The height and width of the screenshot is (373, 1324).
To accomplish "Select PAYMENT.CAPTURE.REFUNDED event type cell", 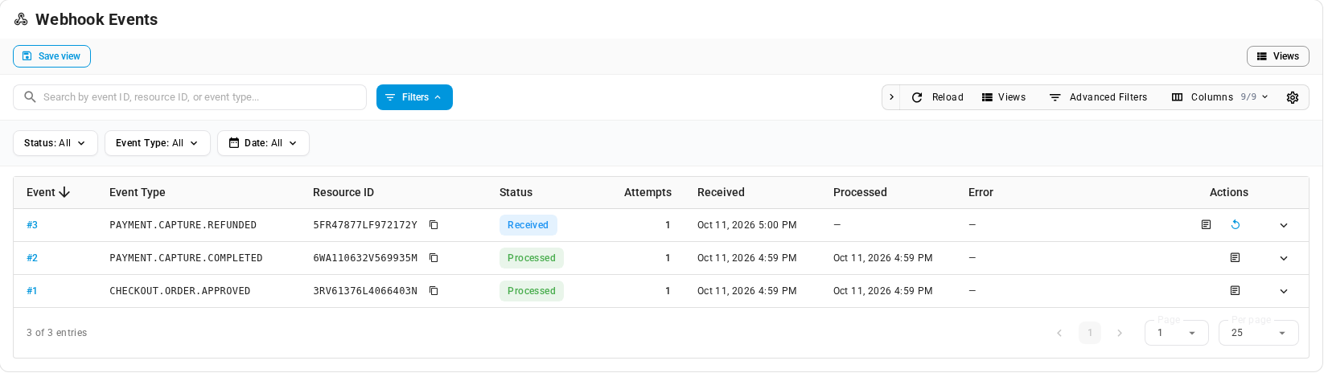I will (183, 225).
